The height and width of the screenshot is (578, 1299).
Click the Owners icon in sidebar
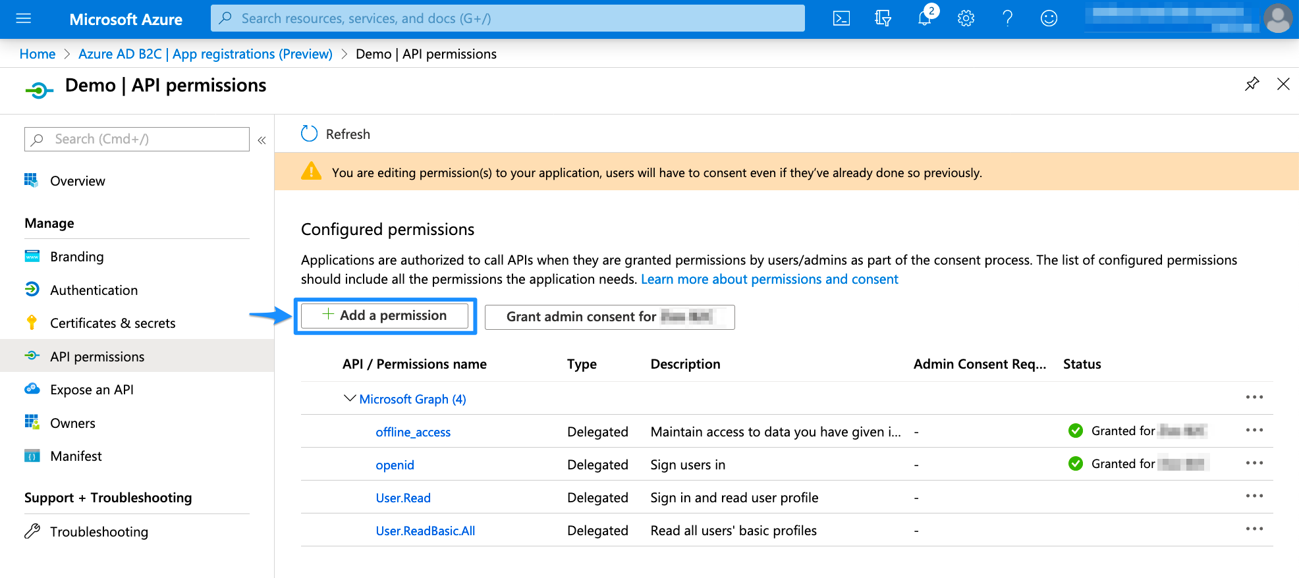click(x=32, y=422)
